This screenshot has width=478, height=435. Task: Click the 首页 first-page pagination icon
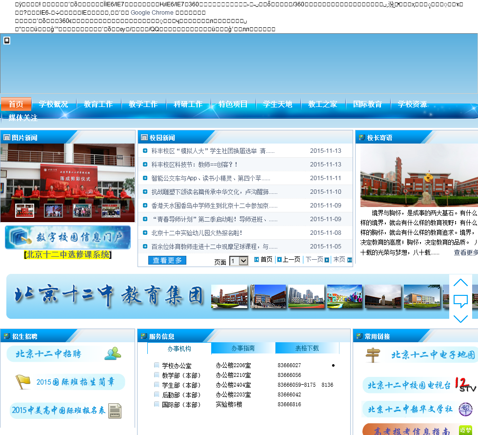coord(257,260)
